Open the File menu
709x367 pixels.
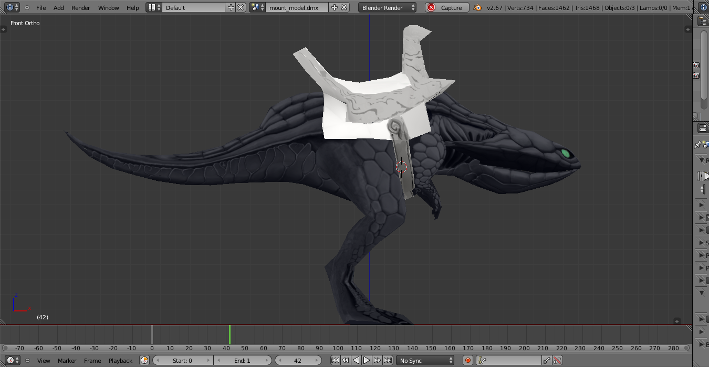click(41, 7)
